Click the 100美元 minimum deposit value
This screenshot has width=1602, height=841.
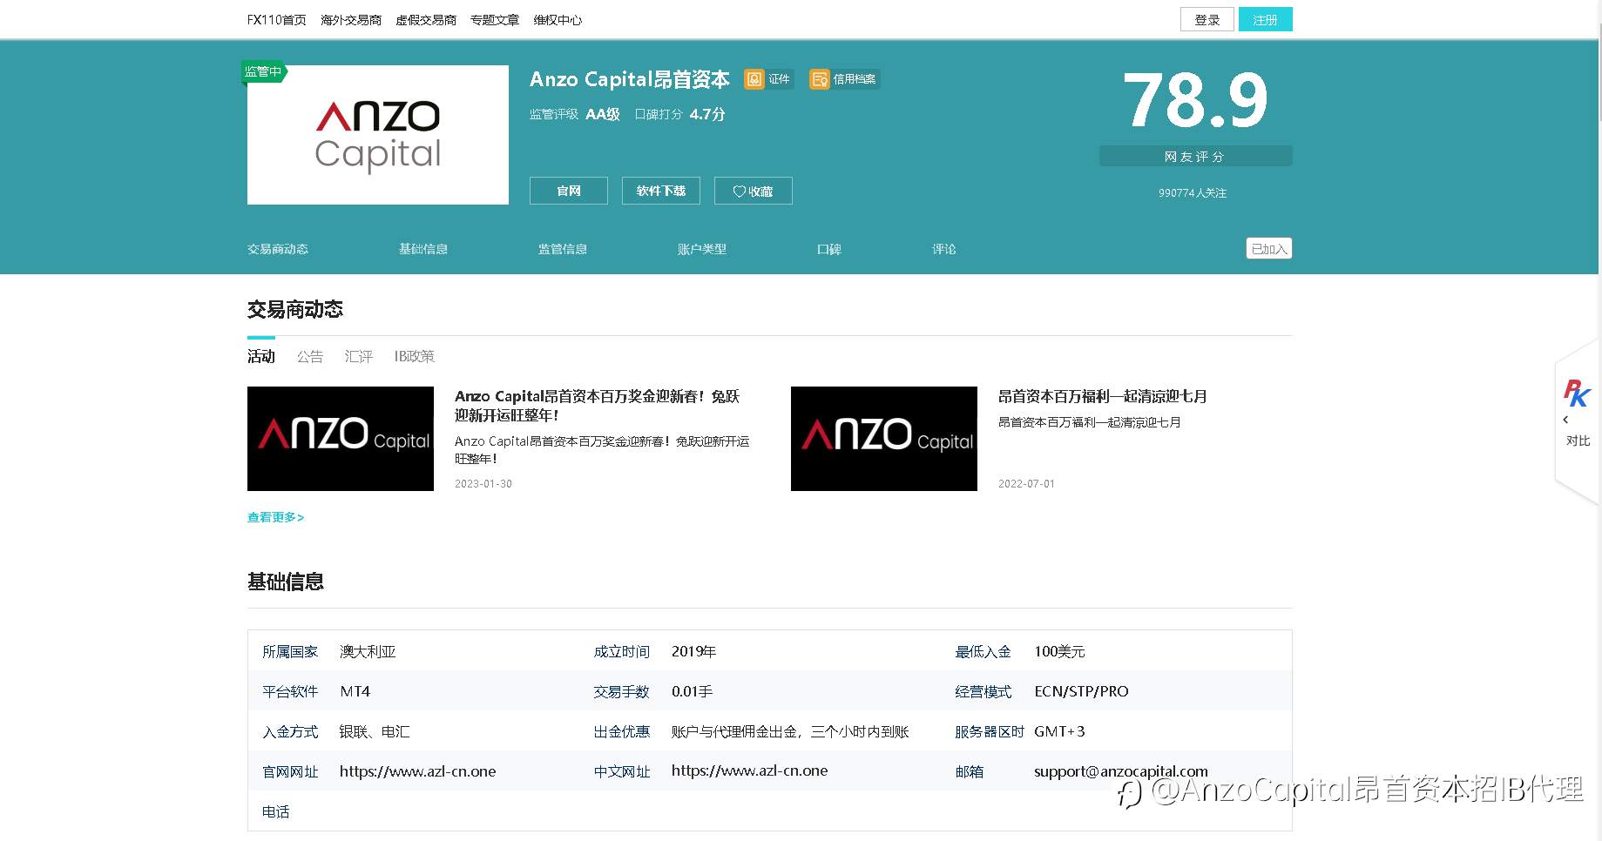click(1060, 651)
